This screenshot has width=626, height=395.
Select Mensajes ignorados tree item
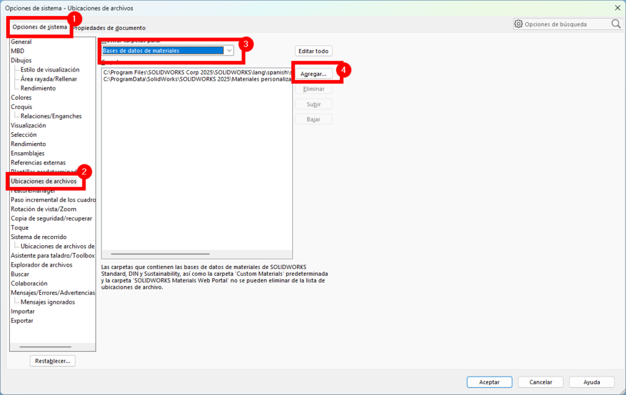(48, 302)
